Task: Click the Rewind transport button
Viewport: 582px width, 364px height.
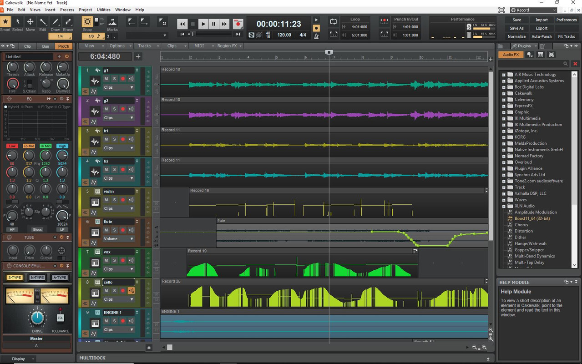Action: coord(182,24)
